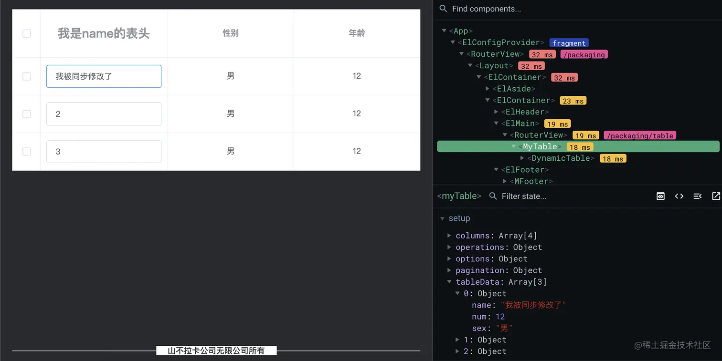Click the name value "我被同步修改了" in state
The height and width of the screenshot is (361, 722).
pyautogui.click(x=533, y=305)
